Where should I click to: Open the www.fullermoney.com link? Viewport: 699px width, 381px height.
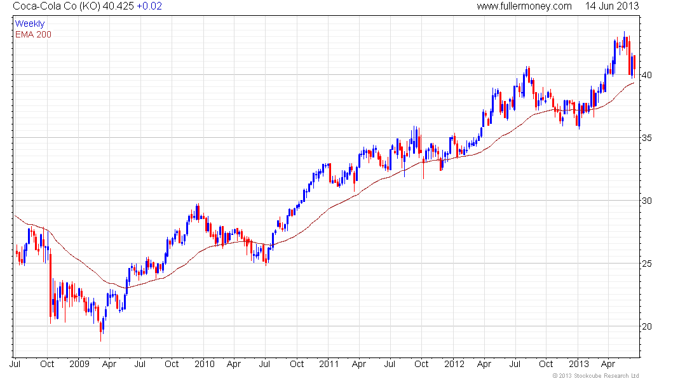click(x=524, y=6)
